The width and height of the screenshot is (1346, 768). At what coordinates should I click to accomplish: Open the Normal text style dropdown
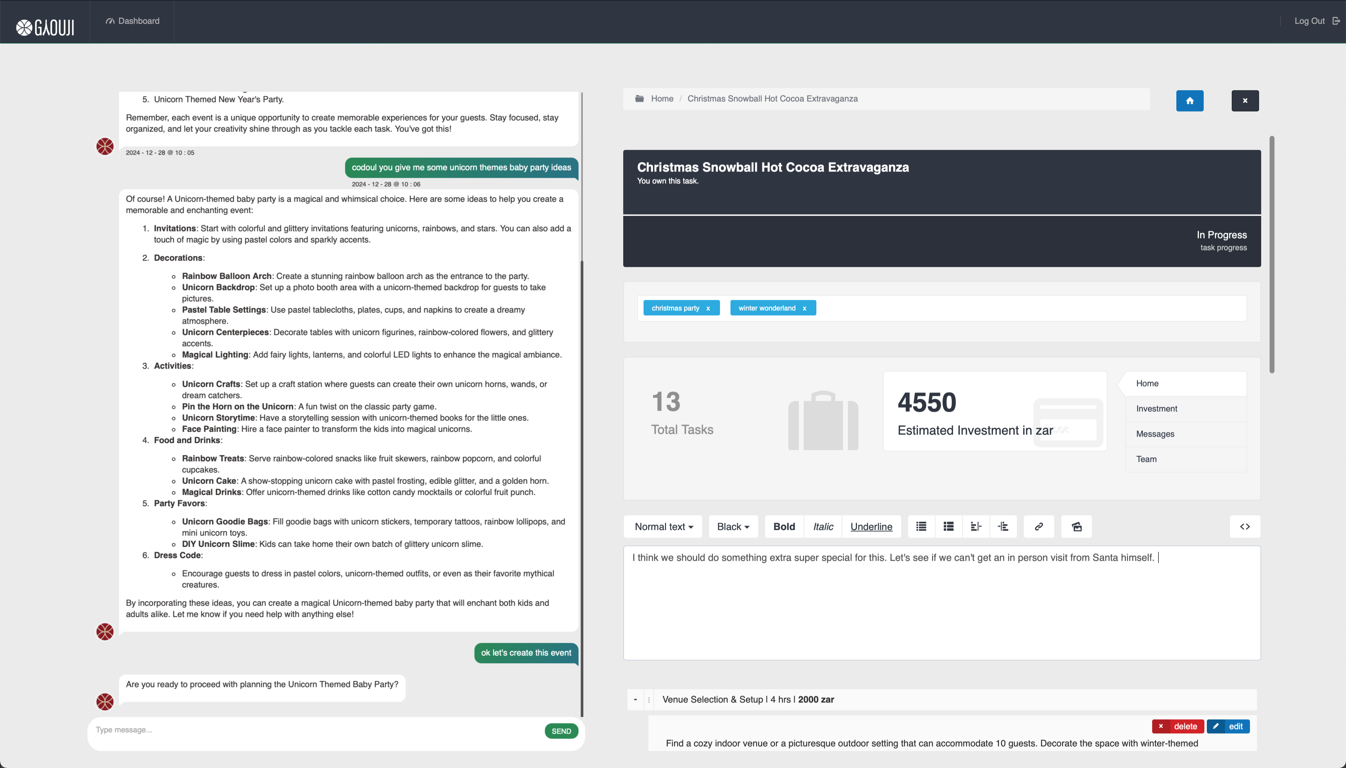coord(663,527)
